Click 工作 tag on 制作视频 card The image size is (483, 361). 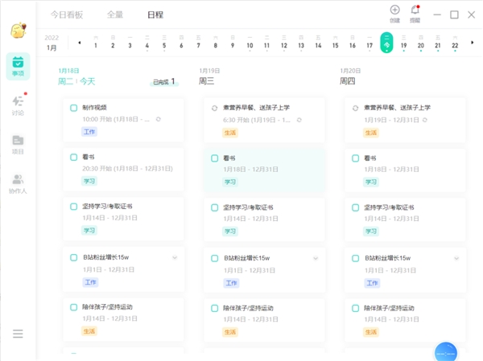tap(89, 132)
